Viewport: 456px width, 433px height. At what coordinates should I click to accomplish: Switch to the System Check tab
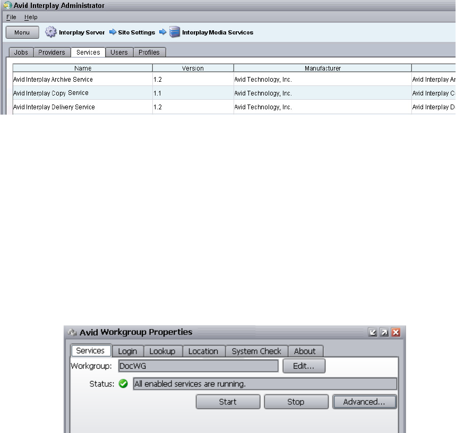coord(256,351)
